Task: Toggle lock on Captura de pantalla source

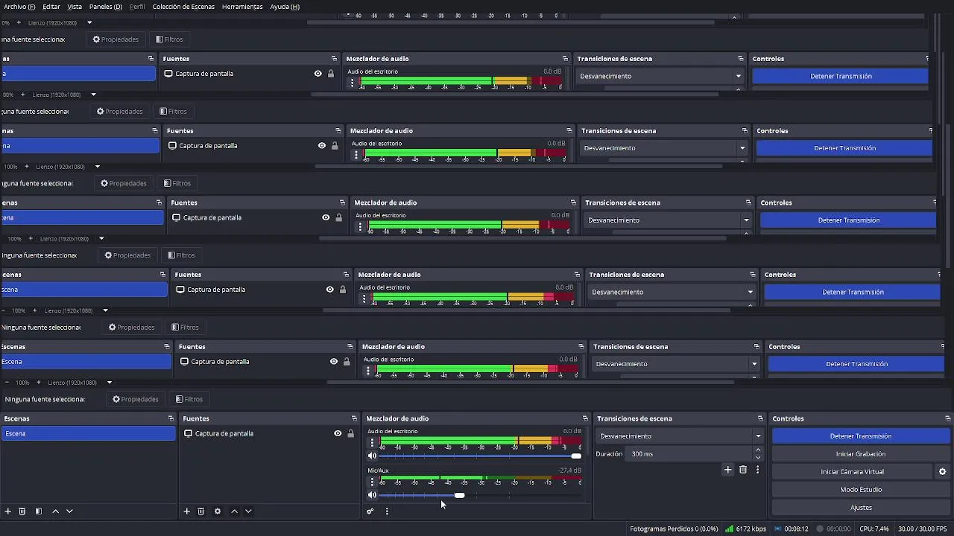Action: (350, 433)
